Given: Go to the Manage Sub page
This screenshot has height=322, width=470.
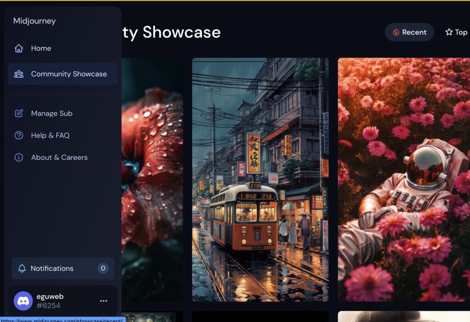Looking at the screenshot, I should click(x=51, y=113).
